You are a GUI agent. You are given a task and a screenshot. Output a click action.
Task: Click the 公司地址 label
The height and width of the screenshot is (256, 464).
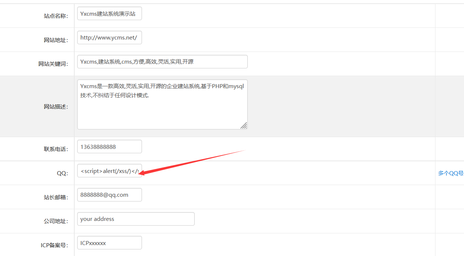[56, 222]
